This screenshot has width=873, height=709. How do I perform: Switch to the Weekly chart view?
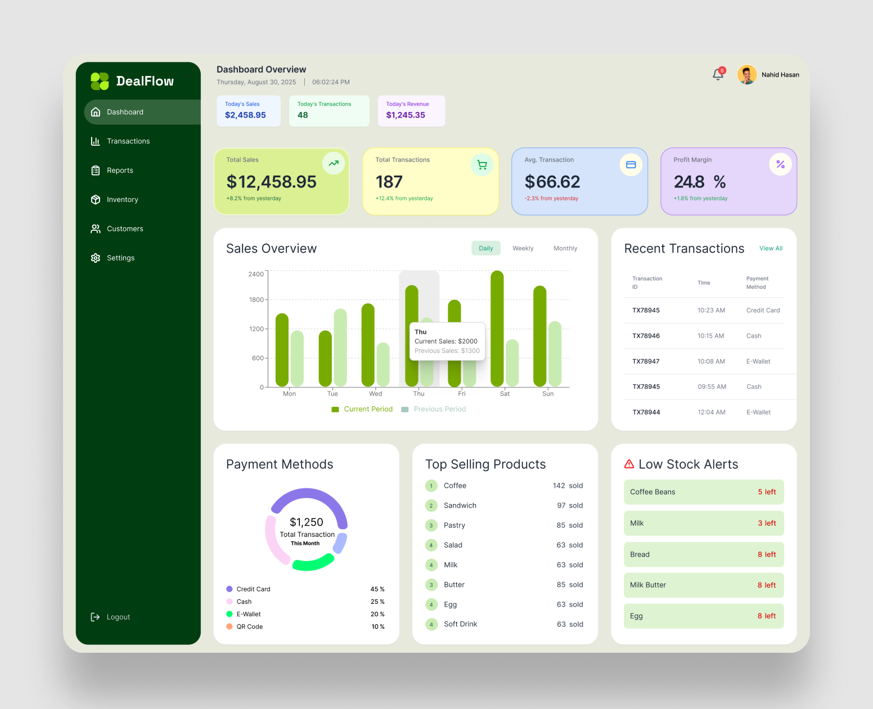(x=523, y=248)
